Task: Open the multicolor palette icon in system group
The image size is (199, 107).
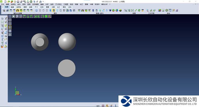Action: [x=160, y=10]
